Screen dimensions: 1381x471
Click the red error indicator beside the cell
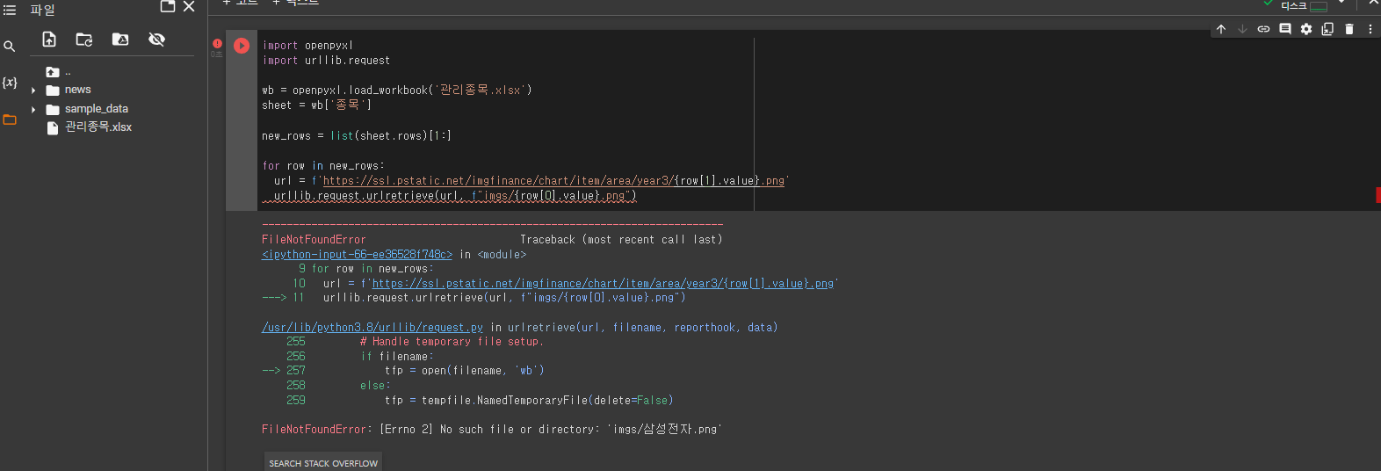pos(217,43)
